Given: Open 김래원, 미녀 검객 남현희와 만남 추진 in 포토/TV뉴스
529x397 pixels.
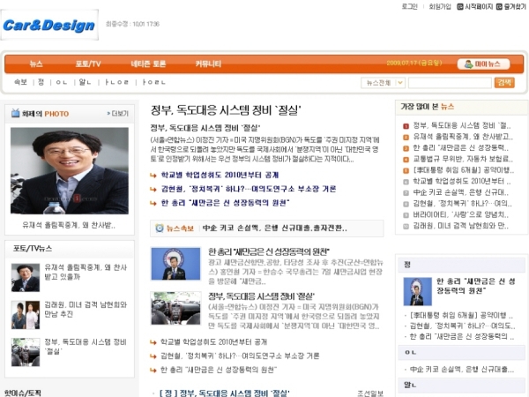Looking at the screenshot, I should [86, 310].
